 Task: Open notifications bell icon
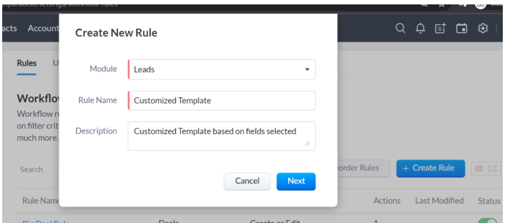(420, 29)
